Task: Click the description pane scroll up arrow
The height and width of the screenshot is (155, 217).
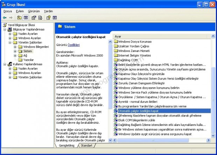Action: click(110, 42)
